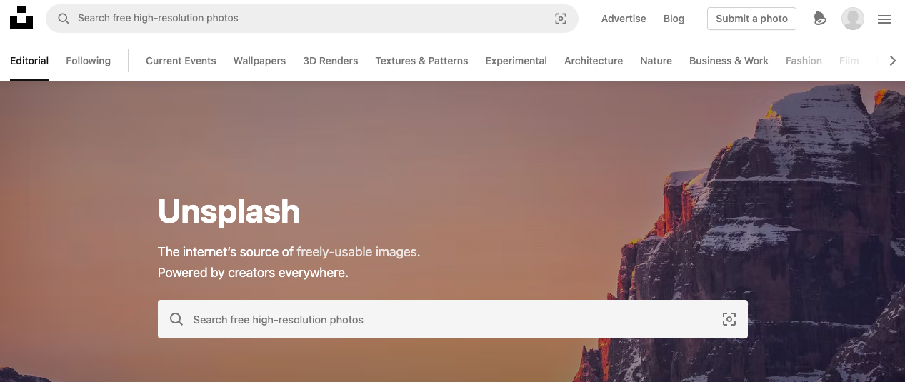905x382 pixels.
Task: Open the user profile avatar
Action: click(852, 19)
